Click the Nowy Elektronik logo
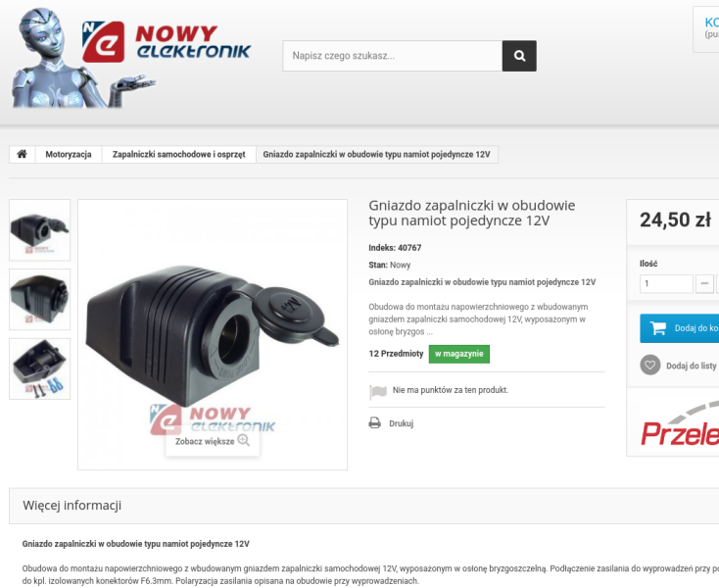 click(167, 42)
